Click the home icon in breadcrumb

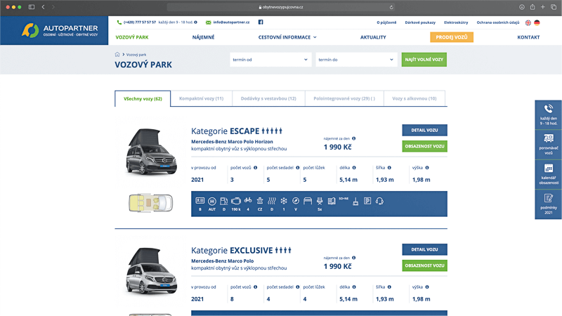117,54
